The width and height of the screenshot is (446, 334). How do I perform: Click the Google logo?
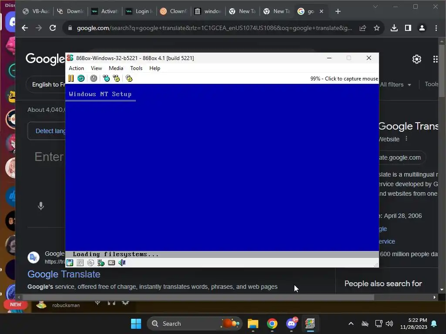point(45,59)
